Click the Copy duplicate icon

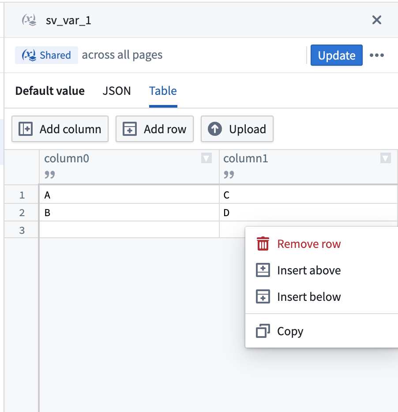[x=263, y=331]
